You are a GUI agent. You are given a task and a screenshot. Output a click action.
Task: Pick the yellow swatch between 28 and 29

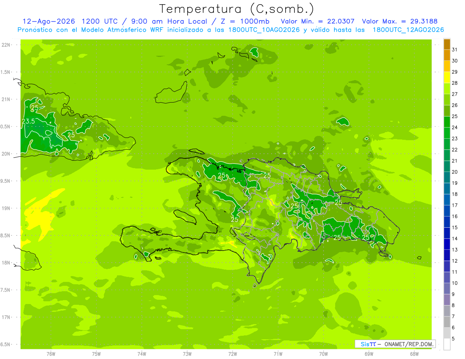click(447, 77)
